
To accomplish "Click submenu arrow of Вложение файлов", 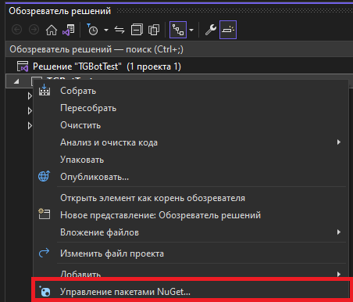I will point(339,232).
